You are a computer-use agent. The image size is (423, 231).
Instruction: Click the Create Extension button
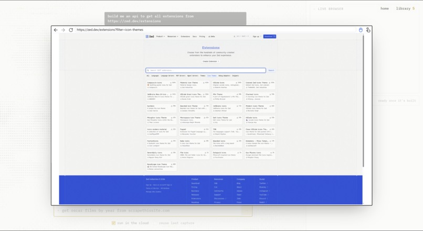point(210,61)
